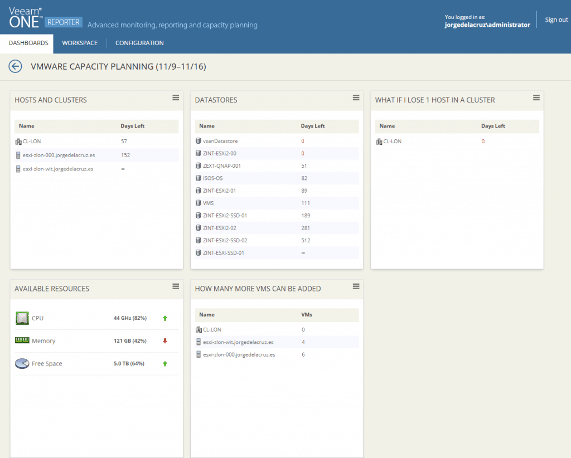571x458 pixels.
Task: Select esxi-zlon-wit.jorgedelacruz.es in Hosts and Clusters
Action: [x=58, y=169]
